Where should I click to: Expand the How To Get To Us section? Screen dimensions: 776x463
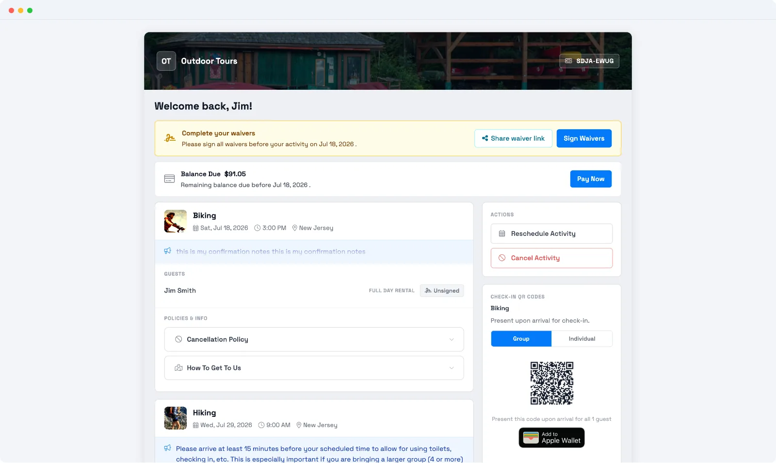(x=314, y=368)
